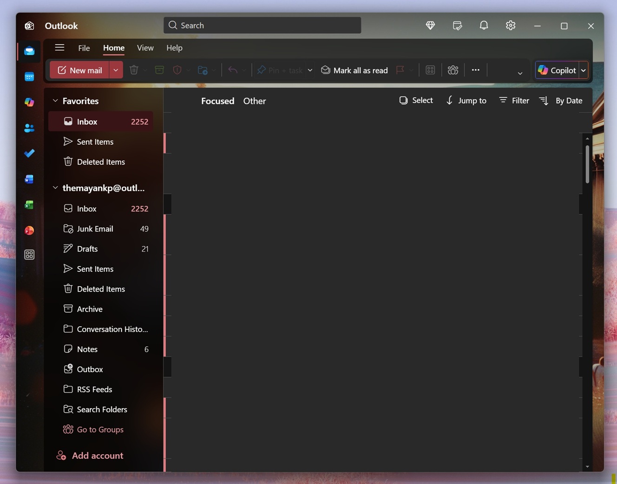Open the Settings gear icon
The height and width of the screenshot is (484, 617).
coord(510,26)
